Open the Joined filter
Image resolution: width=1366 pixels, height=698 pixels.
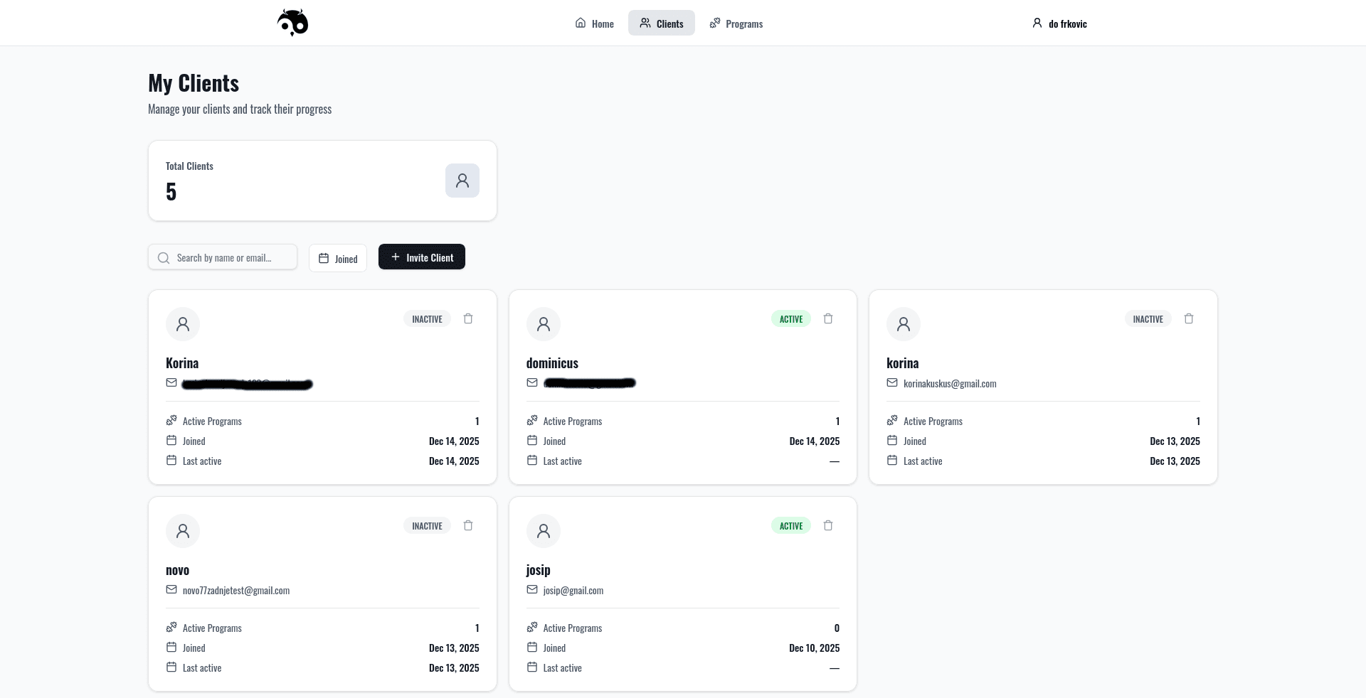pos(337,257)
